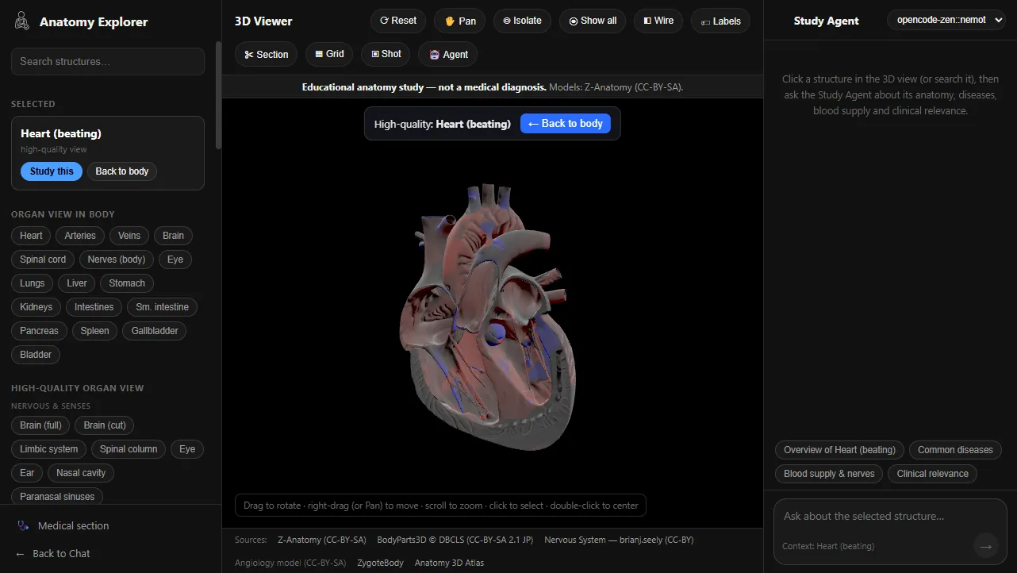Ask about Common diseases
The width and height of the screenshot is (1017, 573).
click(x=955, y=450)
